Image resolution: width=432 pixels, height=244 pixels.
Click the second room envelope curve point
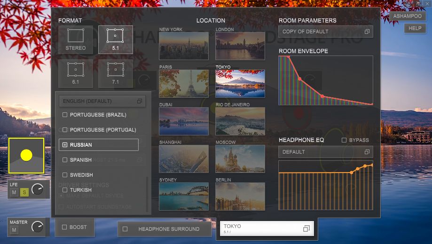click(300, 79)
